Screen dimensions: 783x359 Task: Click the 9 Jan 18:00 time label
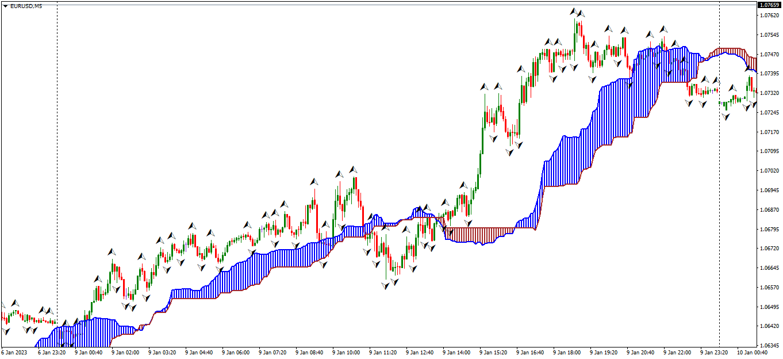(567, 352)
